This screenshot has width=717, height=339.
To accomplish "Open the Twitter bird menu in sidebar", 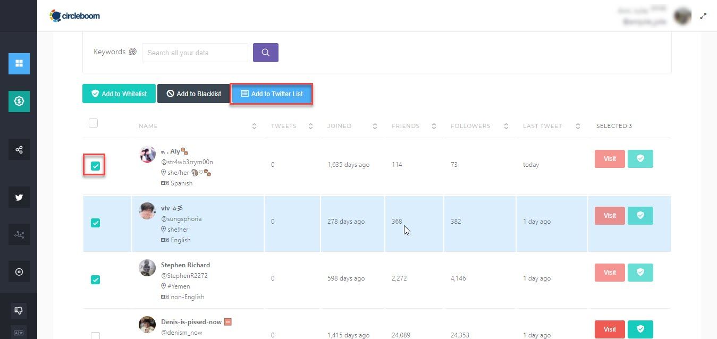I will click(x=19, y=197).
